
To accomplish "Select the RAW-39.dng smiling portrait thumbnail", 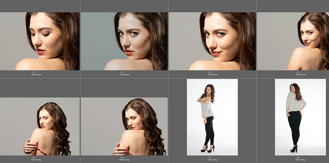I will pos(212,41).
